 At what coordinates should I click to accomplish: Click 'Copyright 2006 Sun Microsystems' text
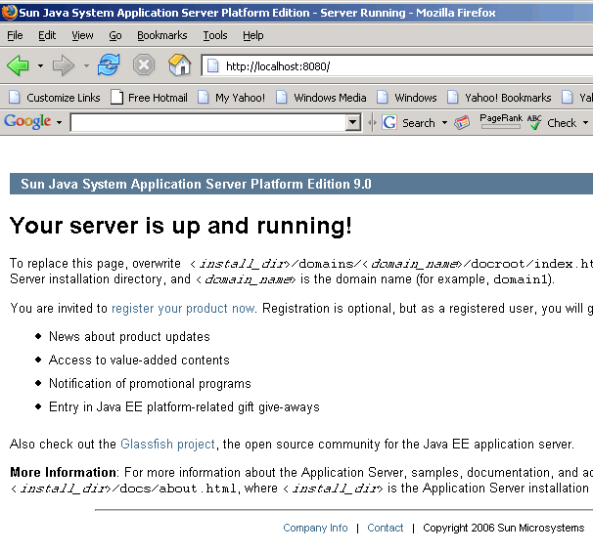(503, 528)
